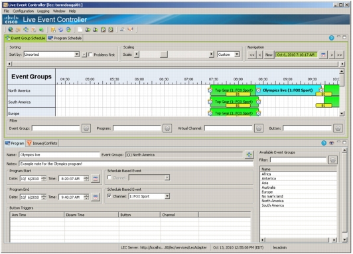Toggle the sort direction button beside Sort by

click(84, 55)
